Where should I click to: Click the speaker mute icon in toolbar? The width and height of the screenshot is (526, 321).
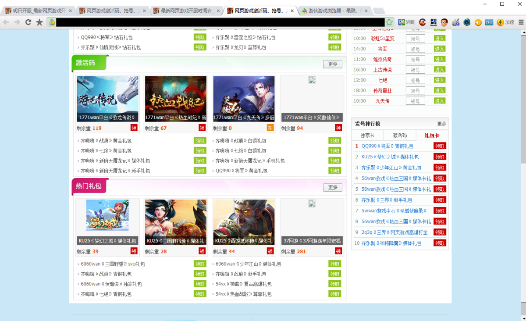[478, 22]
